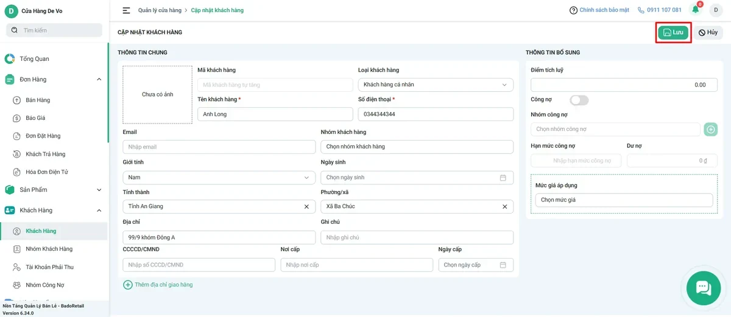Click the CCCCD/CMND number field
This screenshot has height=317, width=731.
199,265
